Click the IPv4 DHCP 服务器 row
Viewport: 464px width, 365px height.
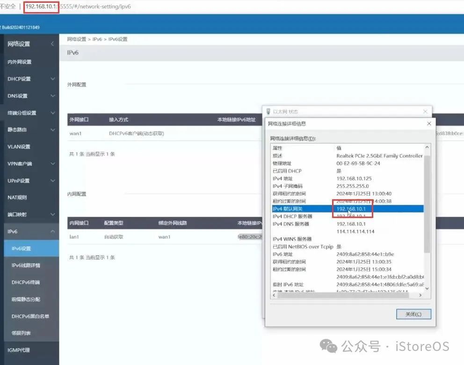(x=348, y=217)
